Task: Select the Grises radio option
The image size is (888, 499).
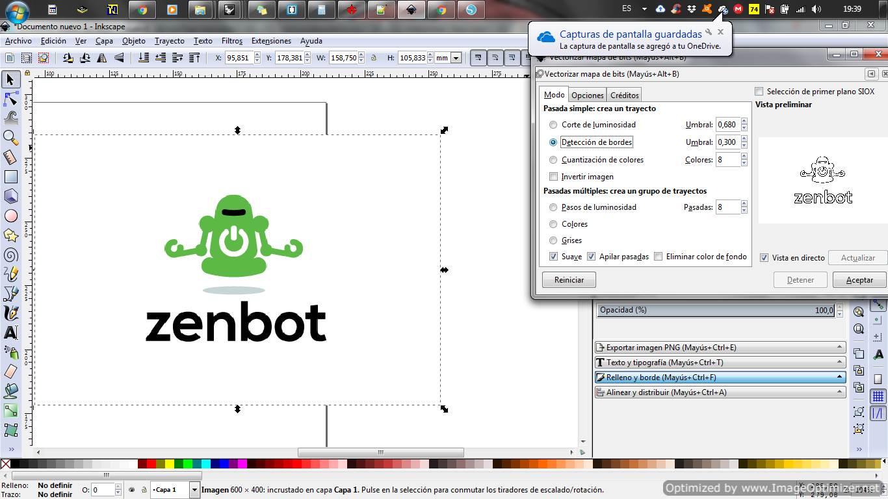Action: pos(553,240)
